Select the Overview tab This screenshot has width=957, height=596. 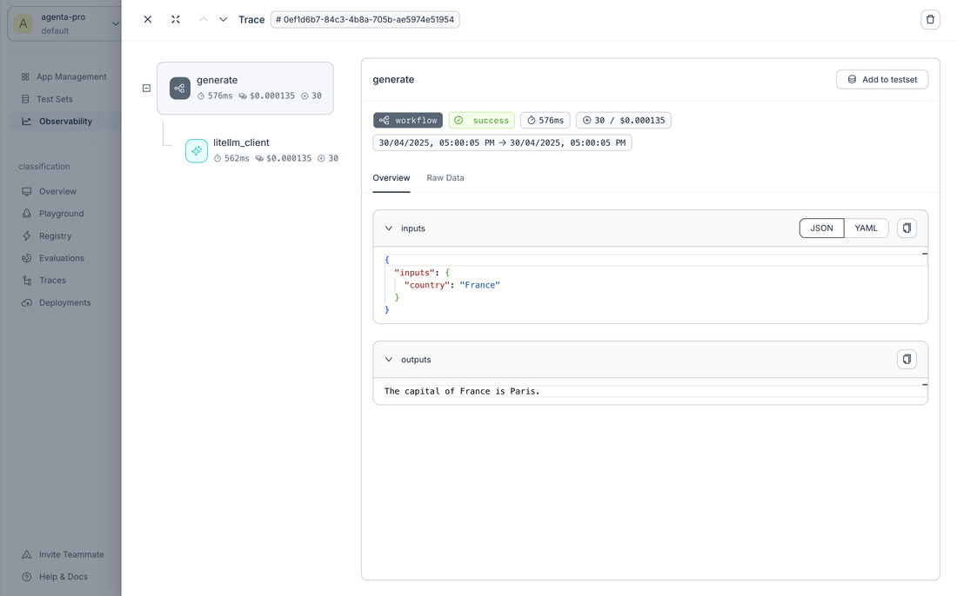391,177
